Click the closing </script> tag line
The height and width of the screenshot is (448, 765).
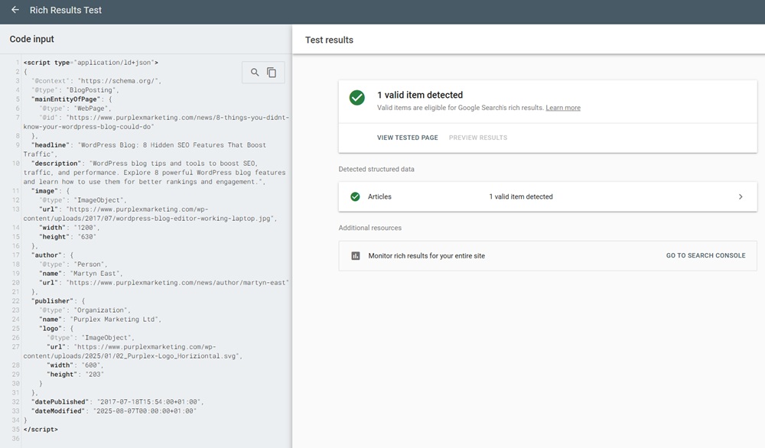click(x=41, y=430)
